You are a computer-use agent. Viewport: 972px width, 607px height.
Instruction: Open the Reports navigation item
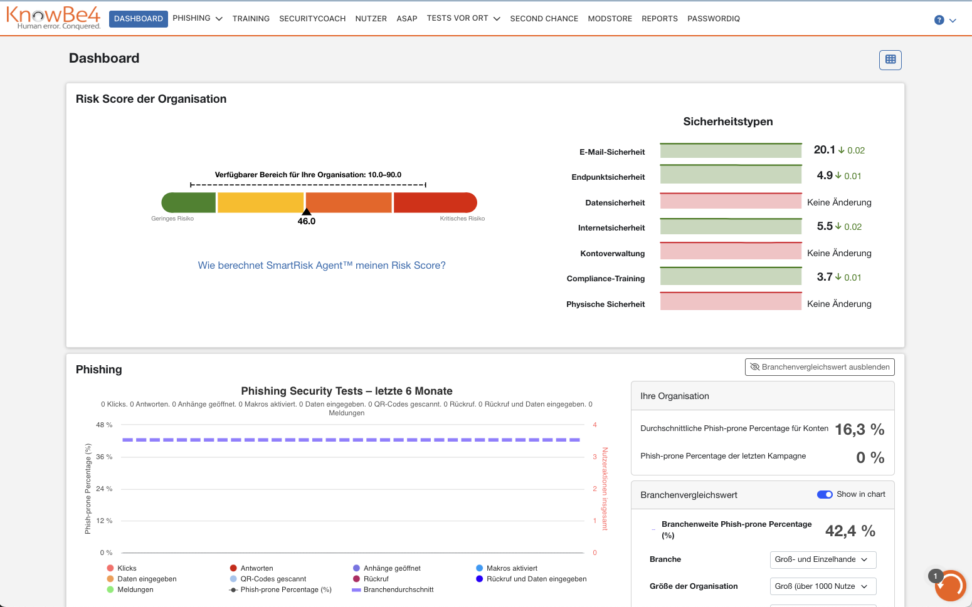(x=660, y=19)
